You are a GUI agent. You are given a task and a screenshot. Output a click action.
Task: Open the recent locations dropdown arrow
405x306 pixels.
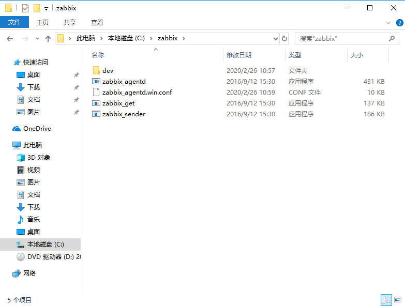[37, 38]
